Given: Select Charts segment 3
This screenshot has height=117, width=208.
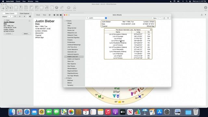Looking at the screenshot, I should tap(20, 17).
